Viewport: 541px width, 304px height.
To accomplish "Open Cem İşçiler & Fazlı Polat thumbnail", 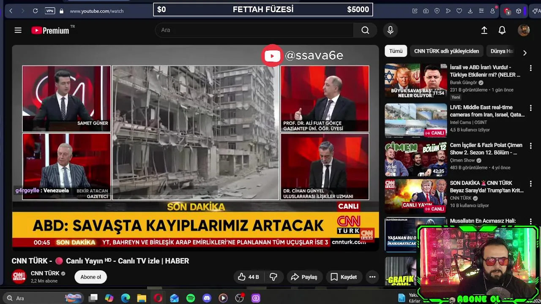I will coord(415,159).
